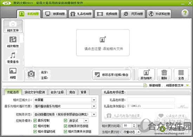The height and width of the screenshot is (137, 193).
Task: Toggle the 相片停留时间 checkbox
Action: 35,131
